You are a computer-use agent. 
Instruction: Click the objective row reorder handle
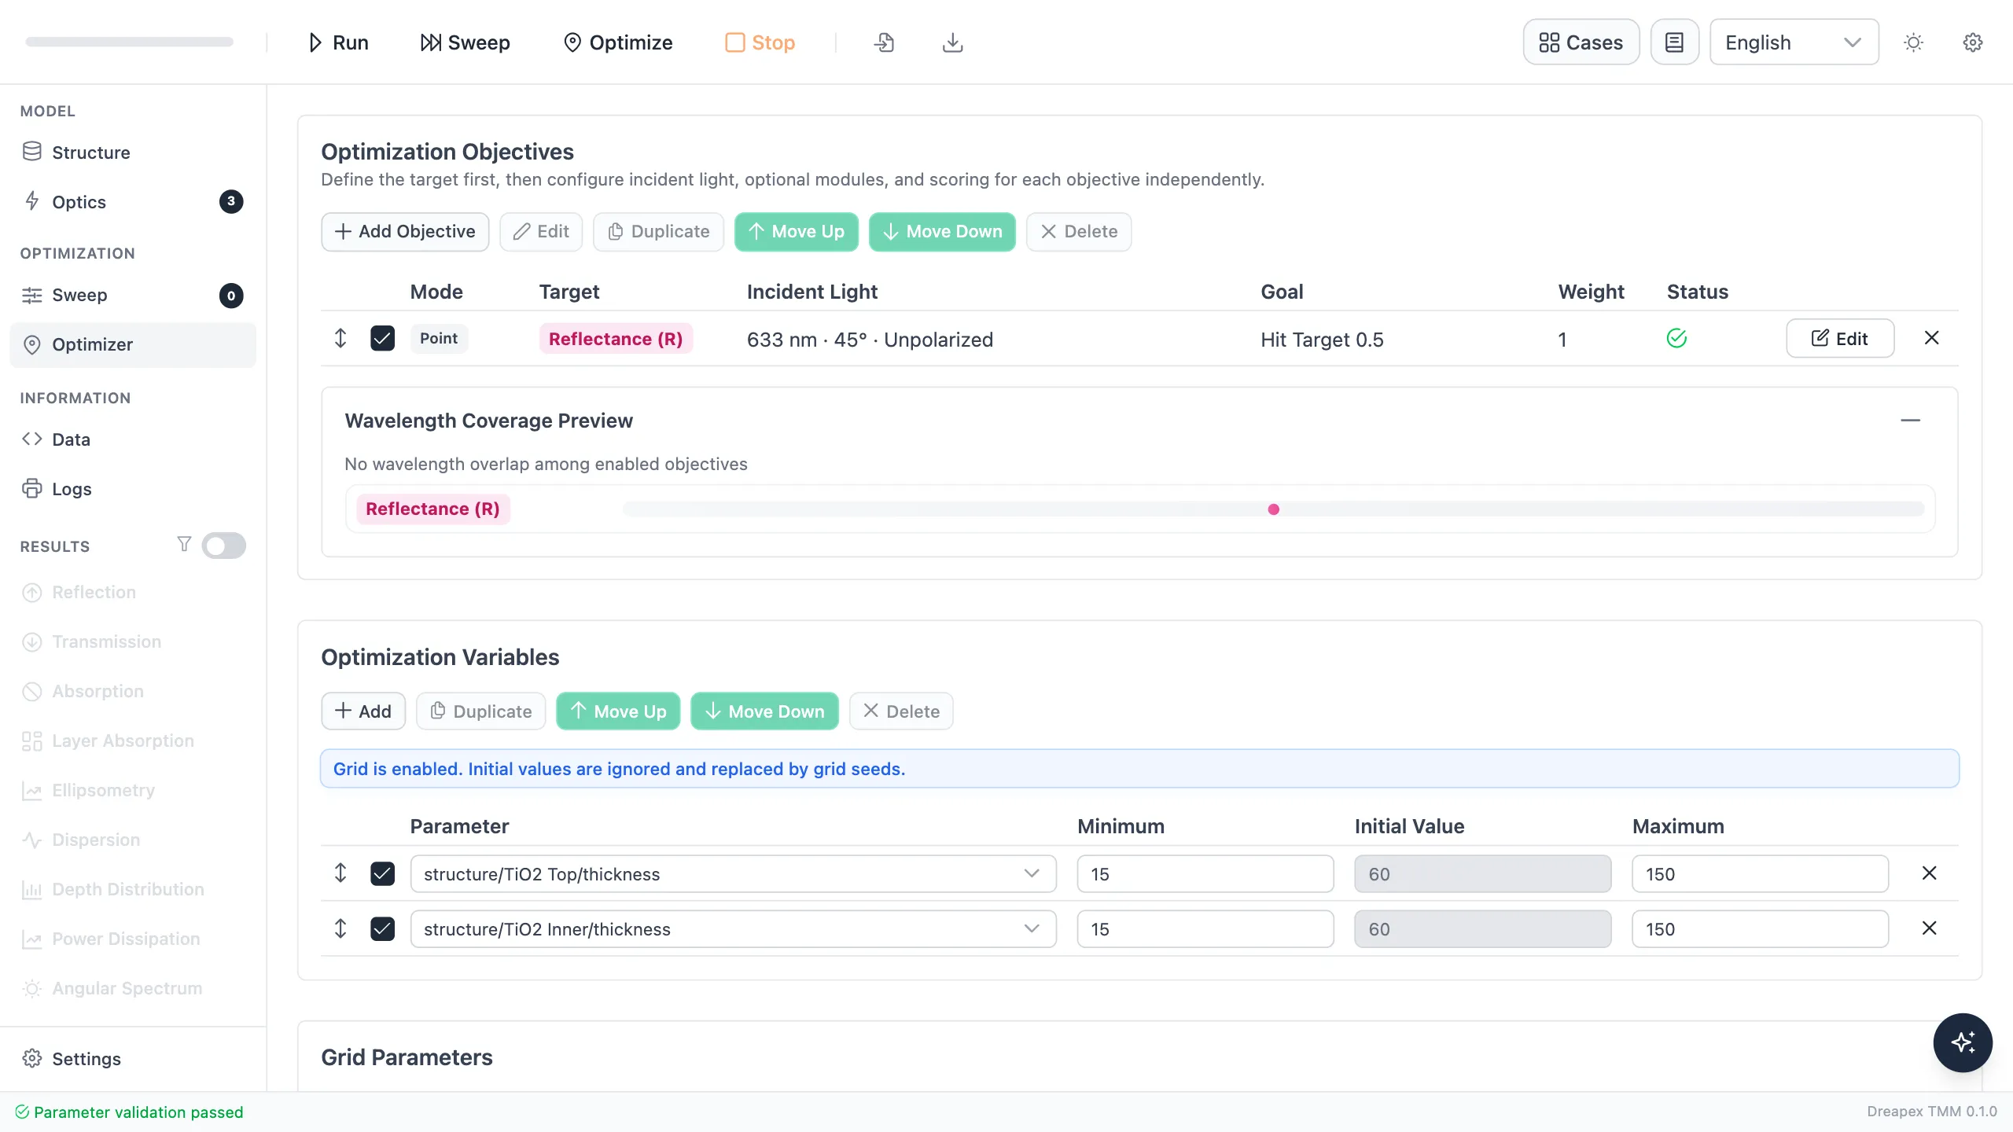(x=340, y=339)
